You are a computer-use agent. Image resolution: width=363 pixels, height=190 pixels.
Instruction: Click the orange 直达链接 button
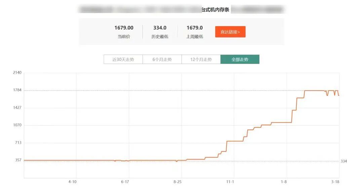point(230,32)
